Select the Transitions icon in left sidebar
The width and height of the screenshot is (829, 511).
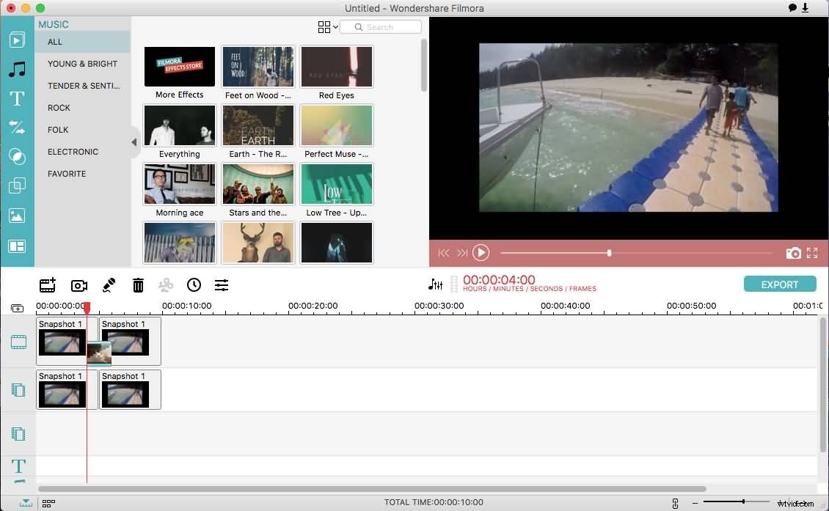pos(16,127)
